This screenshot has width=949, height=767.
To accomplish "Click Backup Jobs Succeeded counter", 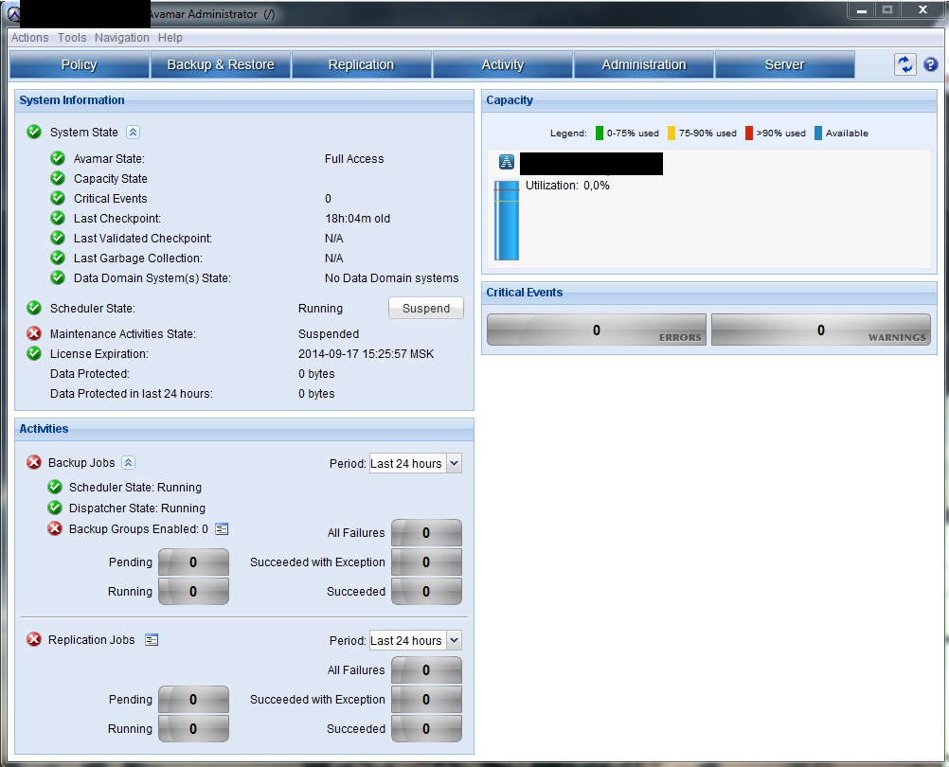I will (427, 592).
